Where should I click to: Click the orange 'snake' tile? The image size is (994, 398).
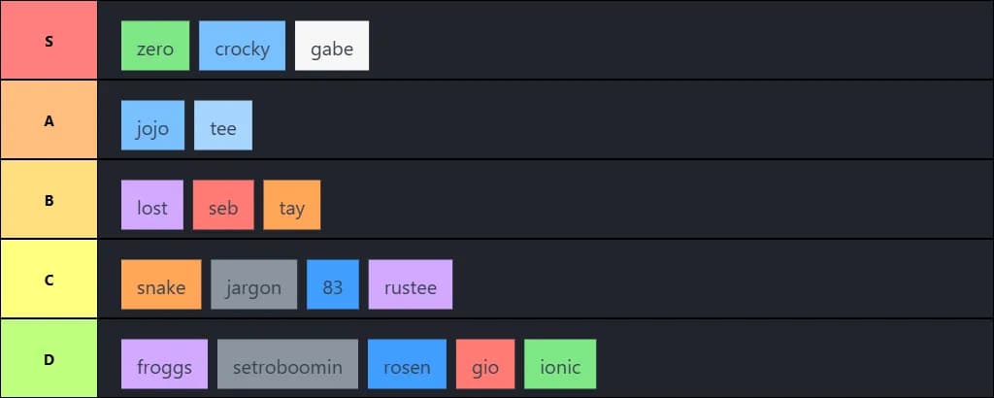click(x=161, y=285)
